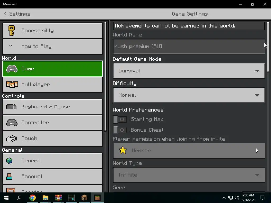Click the arrow on the Survival dropdown
The height and width of the screenshot is (203, 271).
(257, 71)
